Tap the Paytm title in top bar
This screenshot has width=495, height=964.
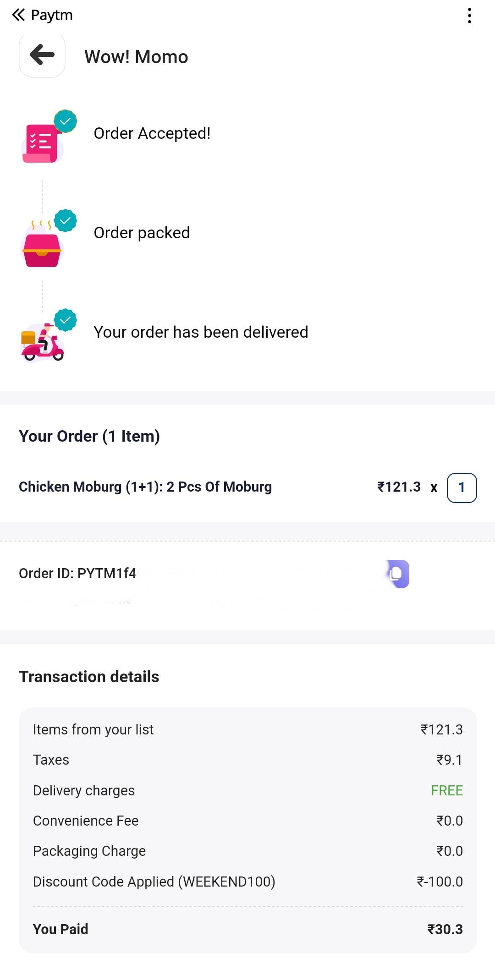point(52,15)
